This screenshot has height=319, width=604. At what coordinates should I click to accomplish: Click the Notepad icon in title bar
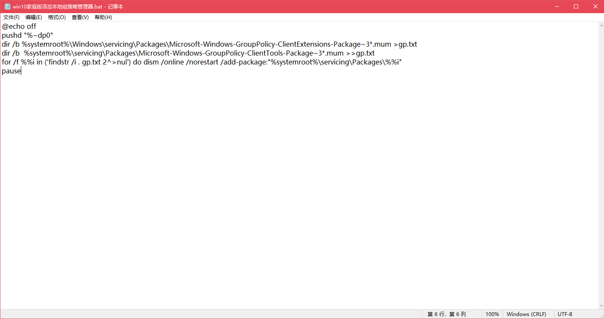pos(7,6)
